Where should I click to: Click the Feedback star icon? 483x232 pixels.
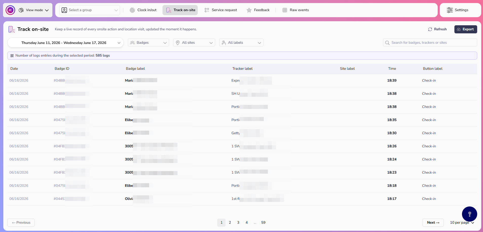[249, 10]
